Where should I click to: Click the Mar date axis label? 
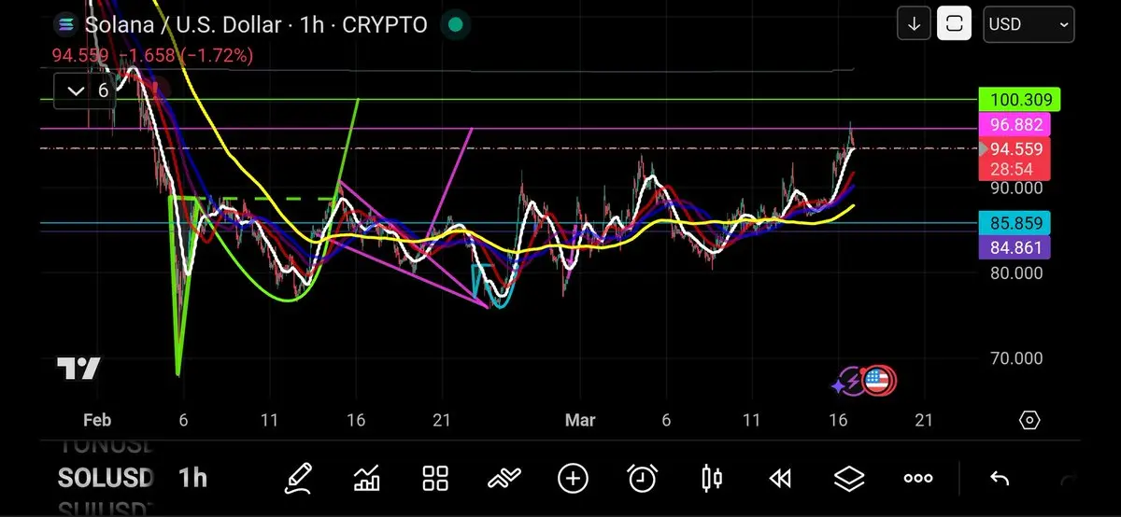click(580, 421)
